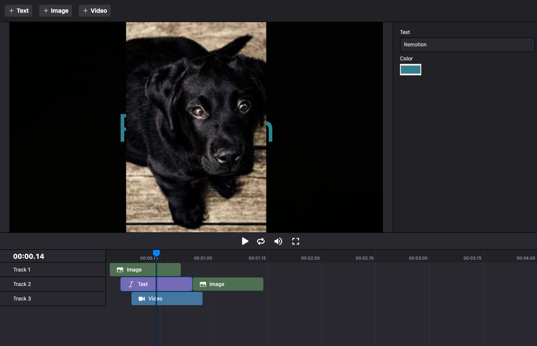Select the second Image clip on Track 2

pos(228,284)
